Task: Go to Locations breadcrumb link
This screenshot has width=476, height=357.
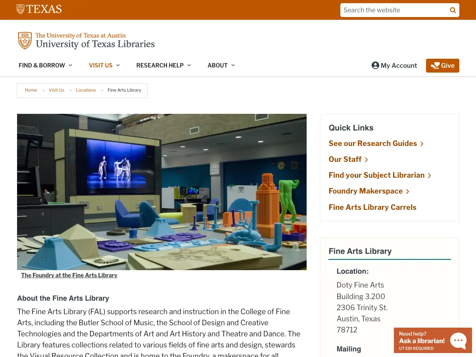Action: point(86,90)
